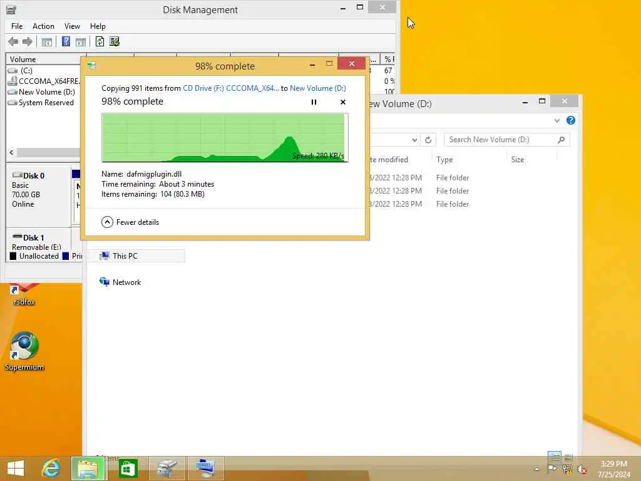Toggle the console tree toolbar icon

pos(47,42)
